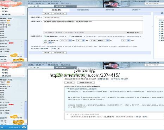Click the saved contact 15257112650@139.com text

click(x=86, y=117)
